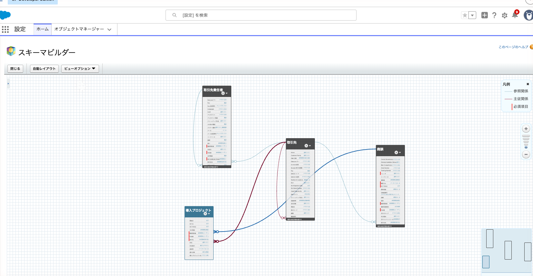This screenshot has width=533, height=276.
Task: Open the user profile avatar
Action: point(528,15)
